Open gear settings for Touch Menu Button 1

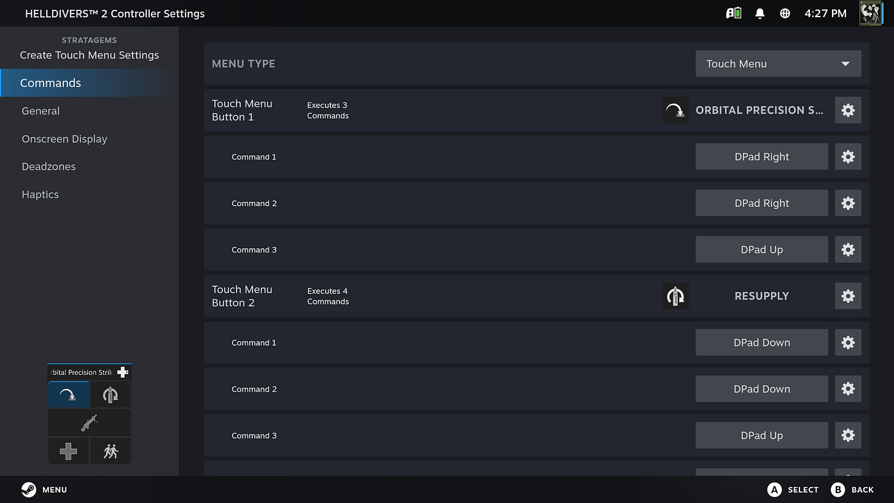848,110
